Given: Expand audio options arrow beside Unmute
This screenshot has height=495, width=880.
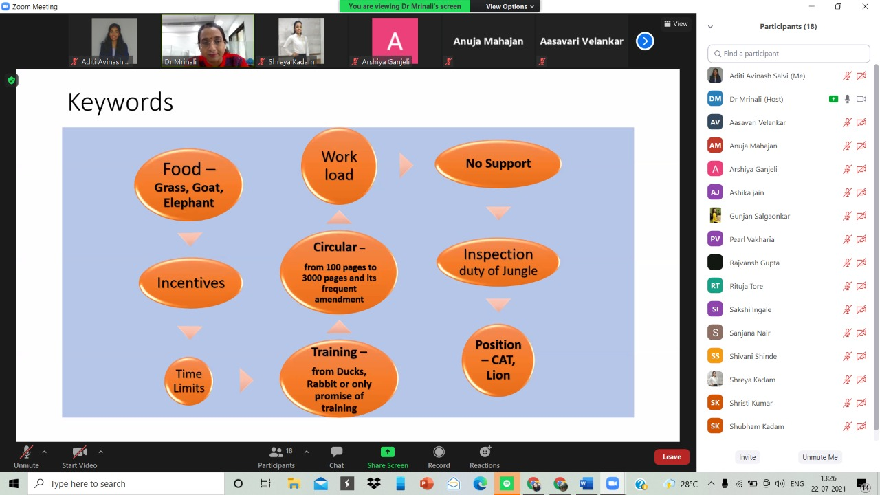Looking at the screenshot, I should pos(45,452).
